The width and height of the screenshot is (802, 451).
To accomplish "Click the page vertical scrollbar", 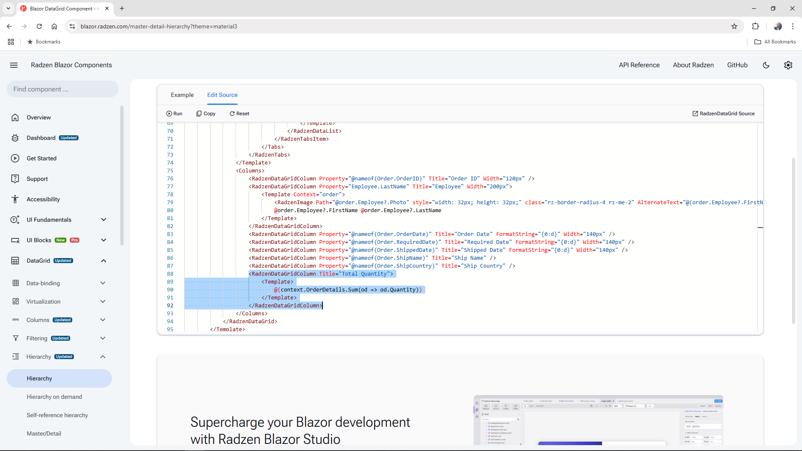I will (794, 241).
